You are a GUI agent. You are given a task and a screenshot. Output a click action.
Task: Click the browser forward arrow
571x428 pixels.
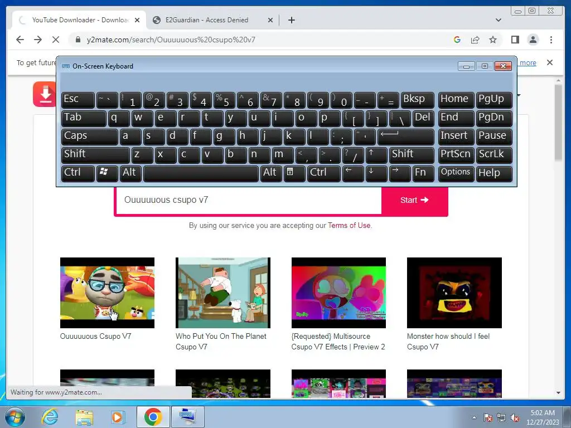click(x=38, y=40)
